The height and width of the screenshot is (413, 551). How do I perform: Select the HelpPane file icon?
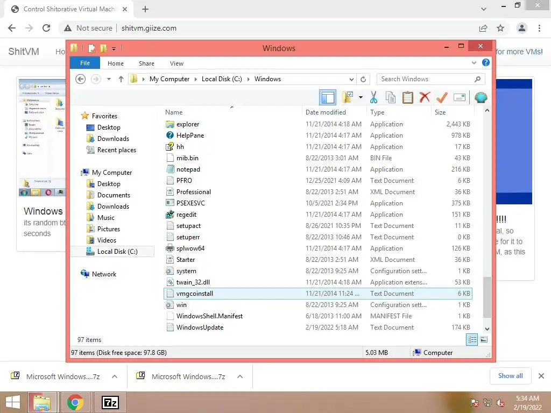coord(169,135)
